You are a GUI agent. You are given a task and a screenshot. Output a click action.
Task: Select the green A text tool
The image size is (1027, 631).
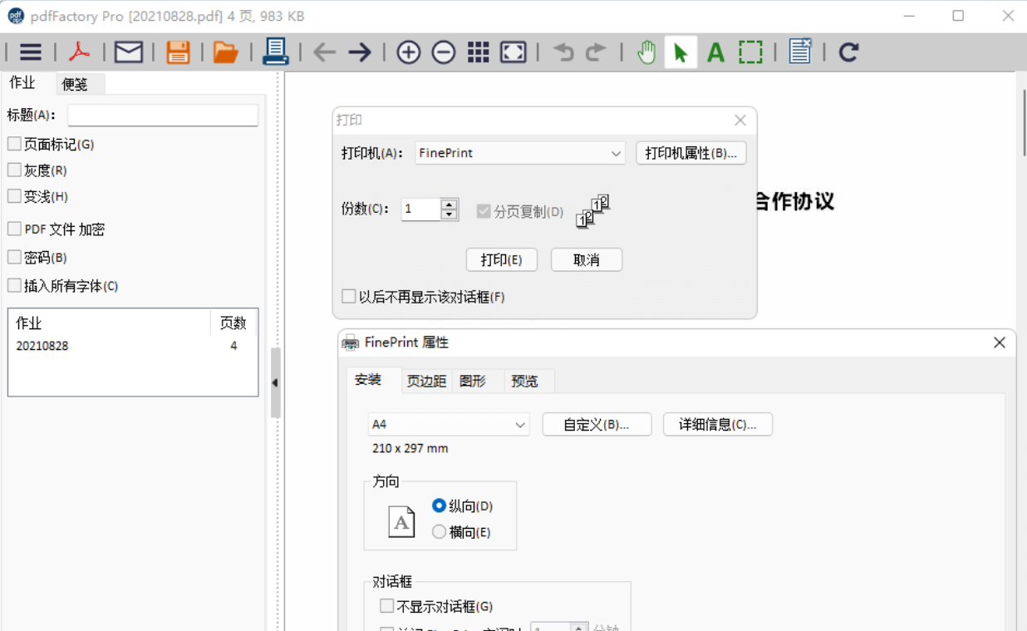[x=715, y=52]
